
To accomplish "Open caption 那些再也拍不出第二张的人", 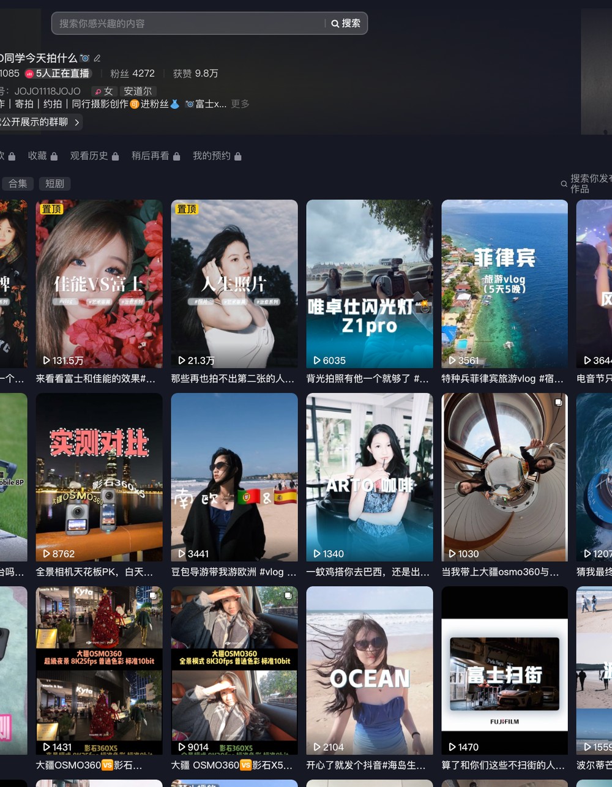I will (x=233, y=379).
